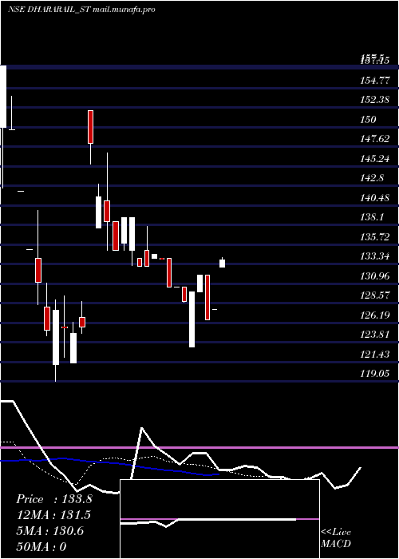The width and height of the screenshot is (399, 559).
Task: Click the 152.38 price axis label
Action: [374, 100]
